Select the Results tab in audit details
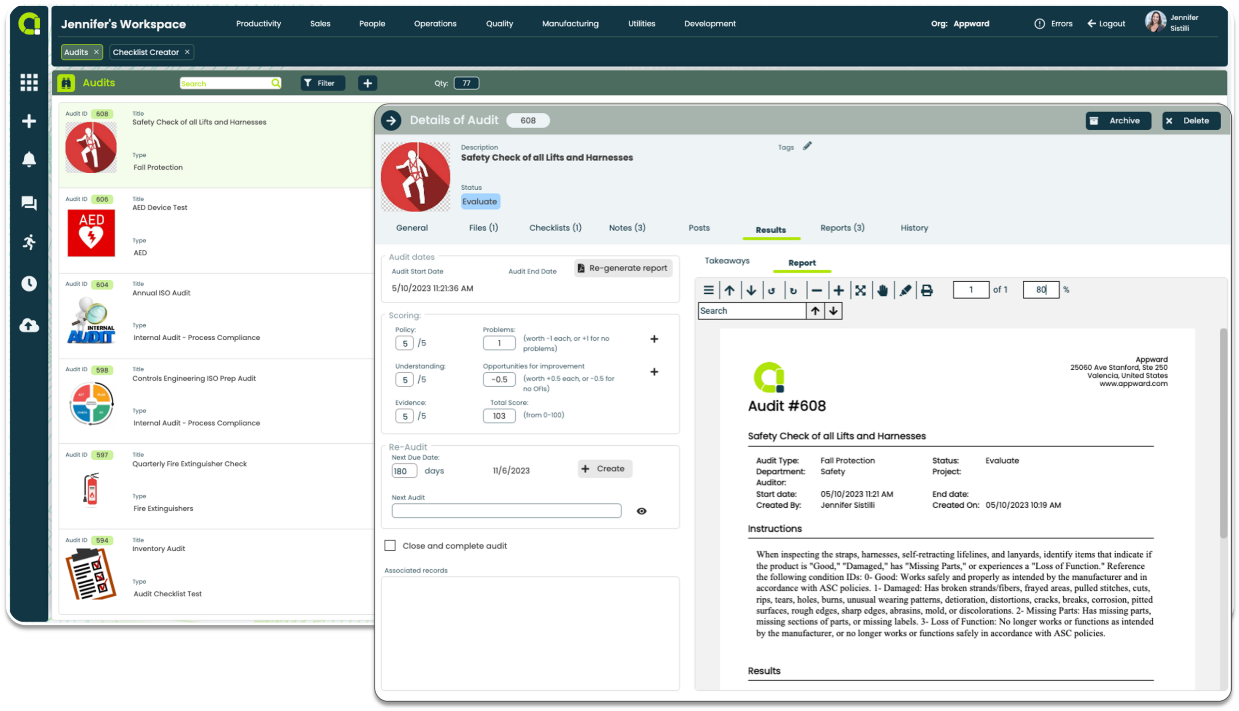Image resolution: width=1239 pixels, height=711 pixels. point(771,228)
